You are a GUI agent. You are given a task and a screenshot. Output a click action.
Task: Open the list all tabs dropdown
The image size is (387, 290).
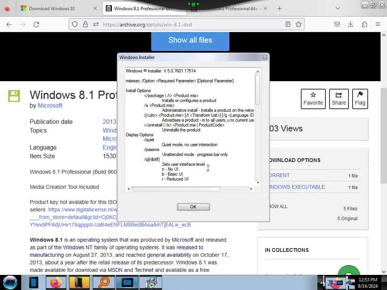(x=338, y=8)
